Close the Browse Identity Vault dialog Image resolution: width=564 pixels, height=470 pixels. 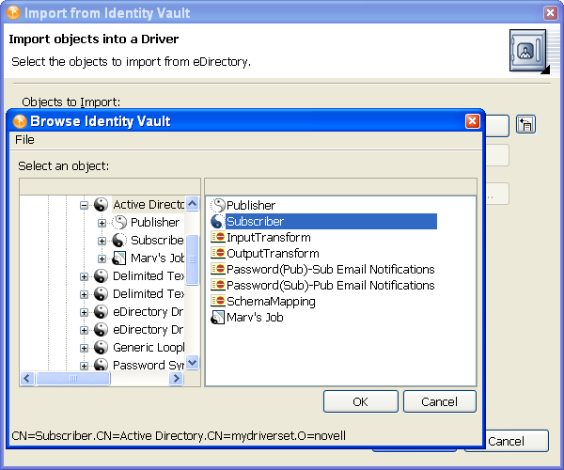click(472, 121)
